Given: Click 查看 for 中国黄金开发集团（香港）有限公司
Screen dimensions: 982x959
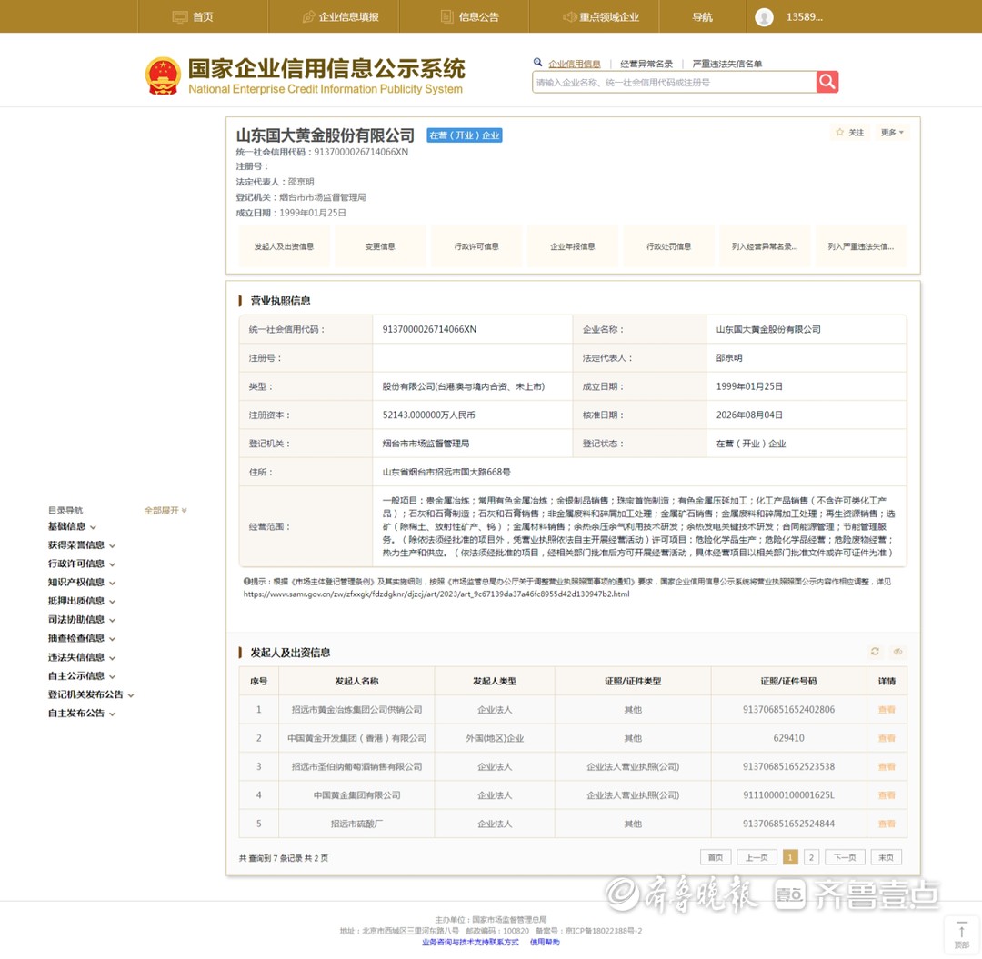Looking at the screenshot, I should click(887, 738).
